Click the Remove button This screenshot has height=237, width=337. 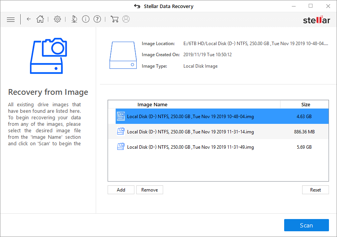pos(150,190)
